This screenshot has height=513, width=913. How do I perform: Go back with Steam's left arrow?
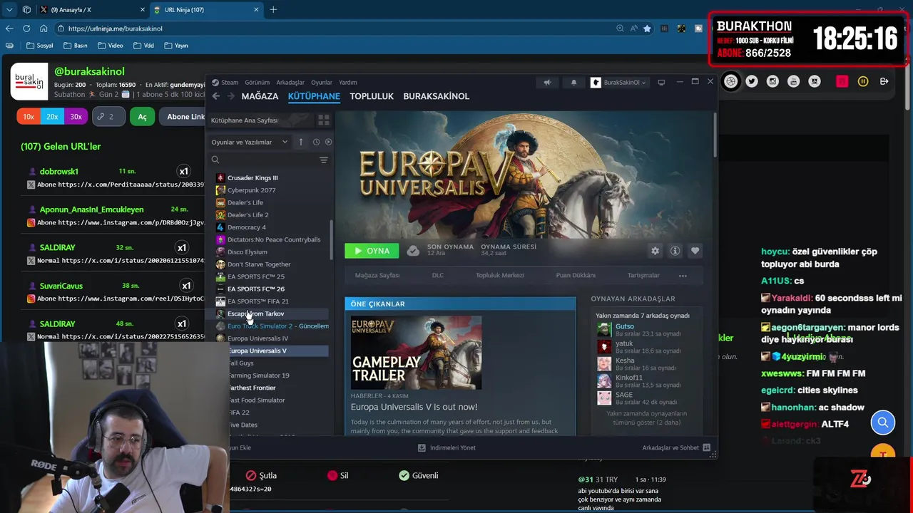216,96
